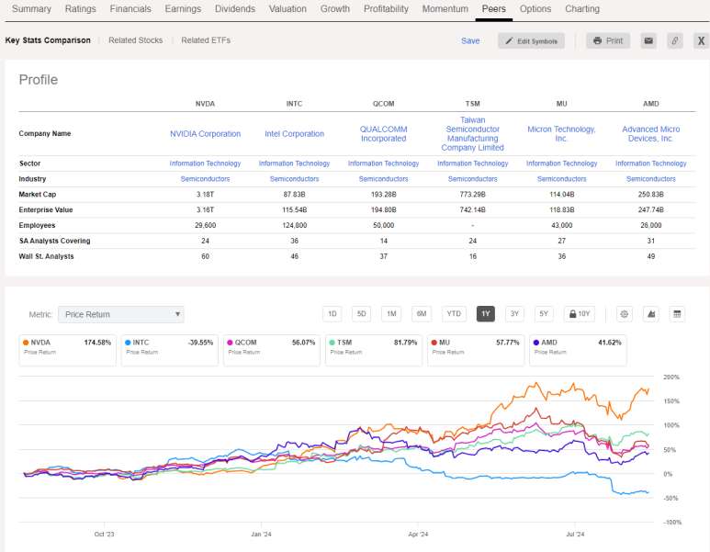Click the TSM legend card

click(x=374, y=350)
